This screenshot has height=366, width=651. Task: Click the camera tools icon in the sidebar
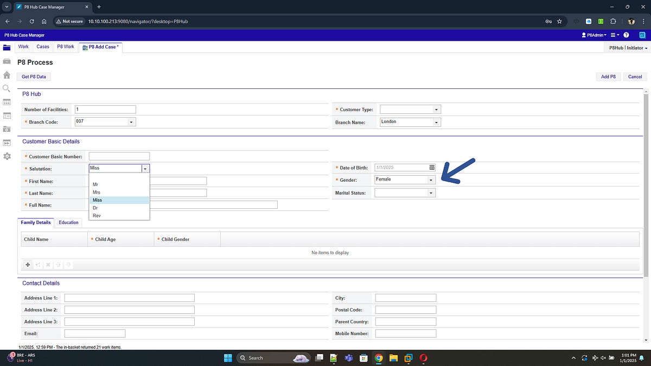7,129
